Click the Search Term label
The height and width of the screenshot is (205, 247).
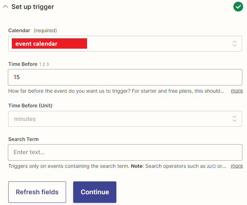click(x=24, y=139)
